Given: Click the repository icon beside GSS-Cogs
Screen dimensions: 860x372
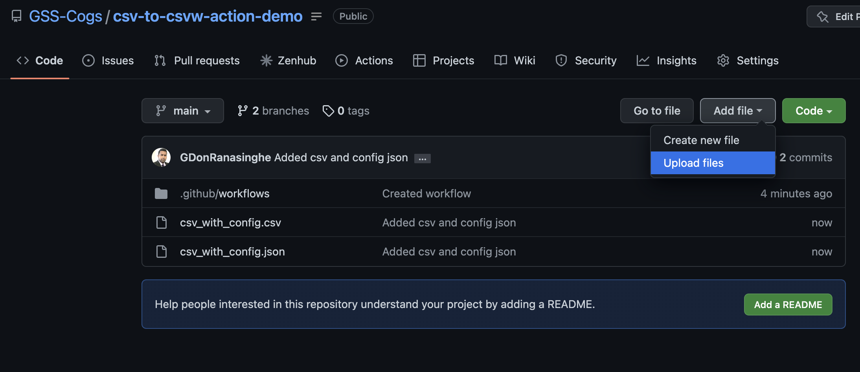Looking at the screenshot, I should 17,16.
